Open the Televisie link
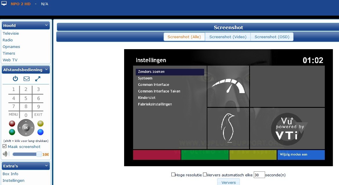 (11, 34)
